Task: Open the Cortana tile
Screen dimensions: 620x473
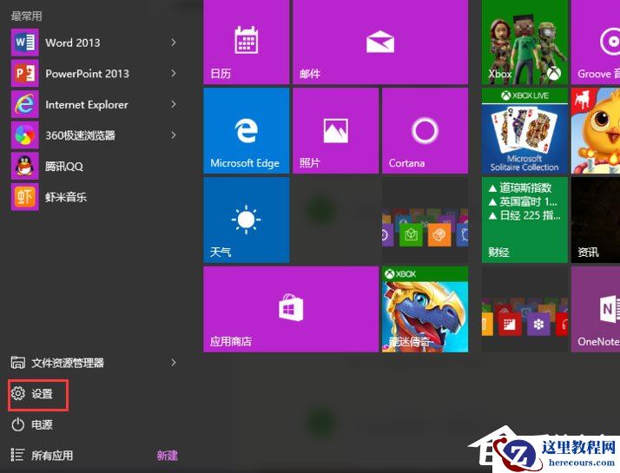Action: pyautogui.click(x=425, y=131)
